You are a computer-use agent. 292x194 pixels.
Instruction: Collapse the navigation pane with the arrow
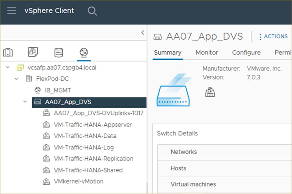[x=143, y=33]
